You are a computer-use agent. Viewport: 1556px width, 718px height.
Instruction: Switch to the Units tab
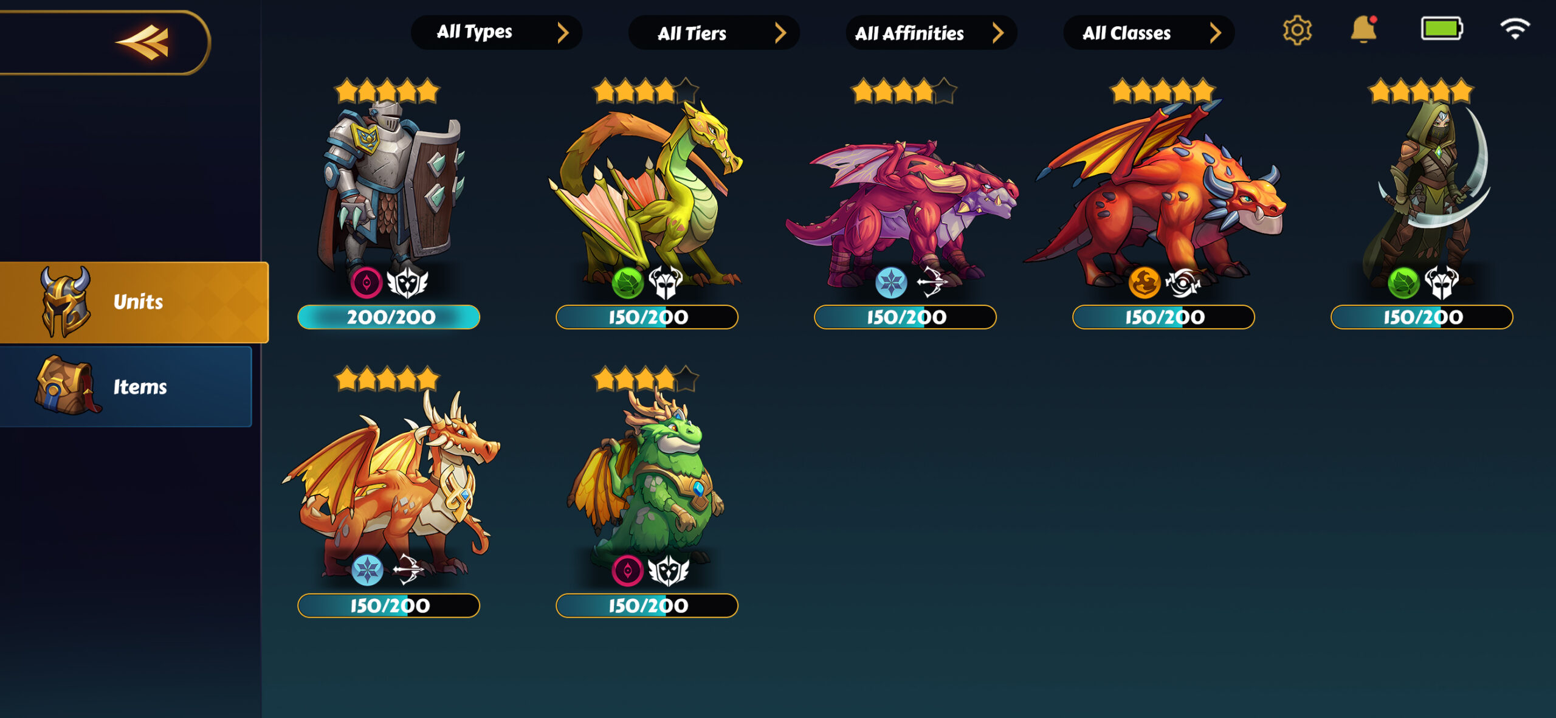tap(134, 302)
